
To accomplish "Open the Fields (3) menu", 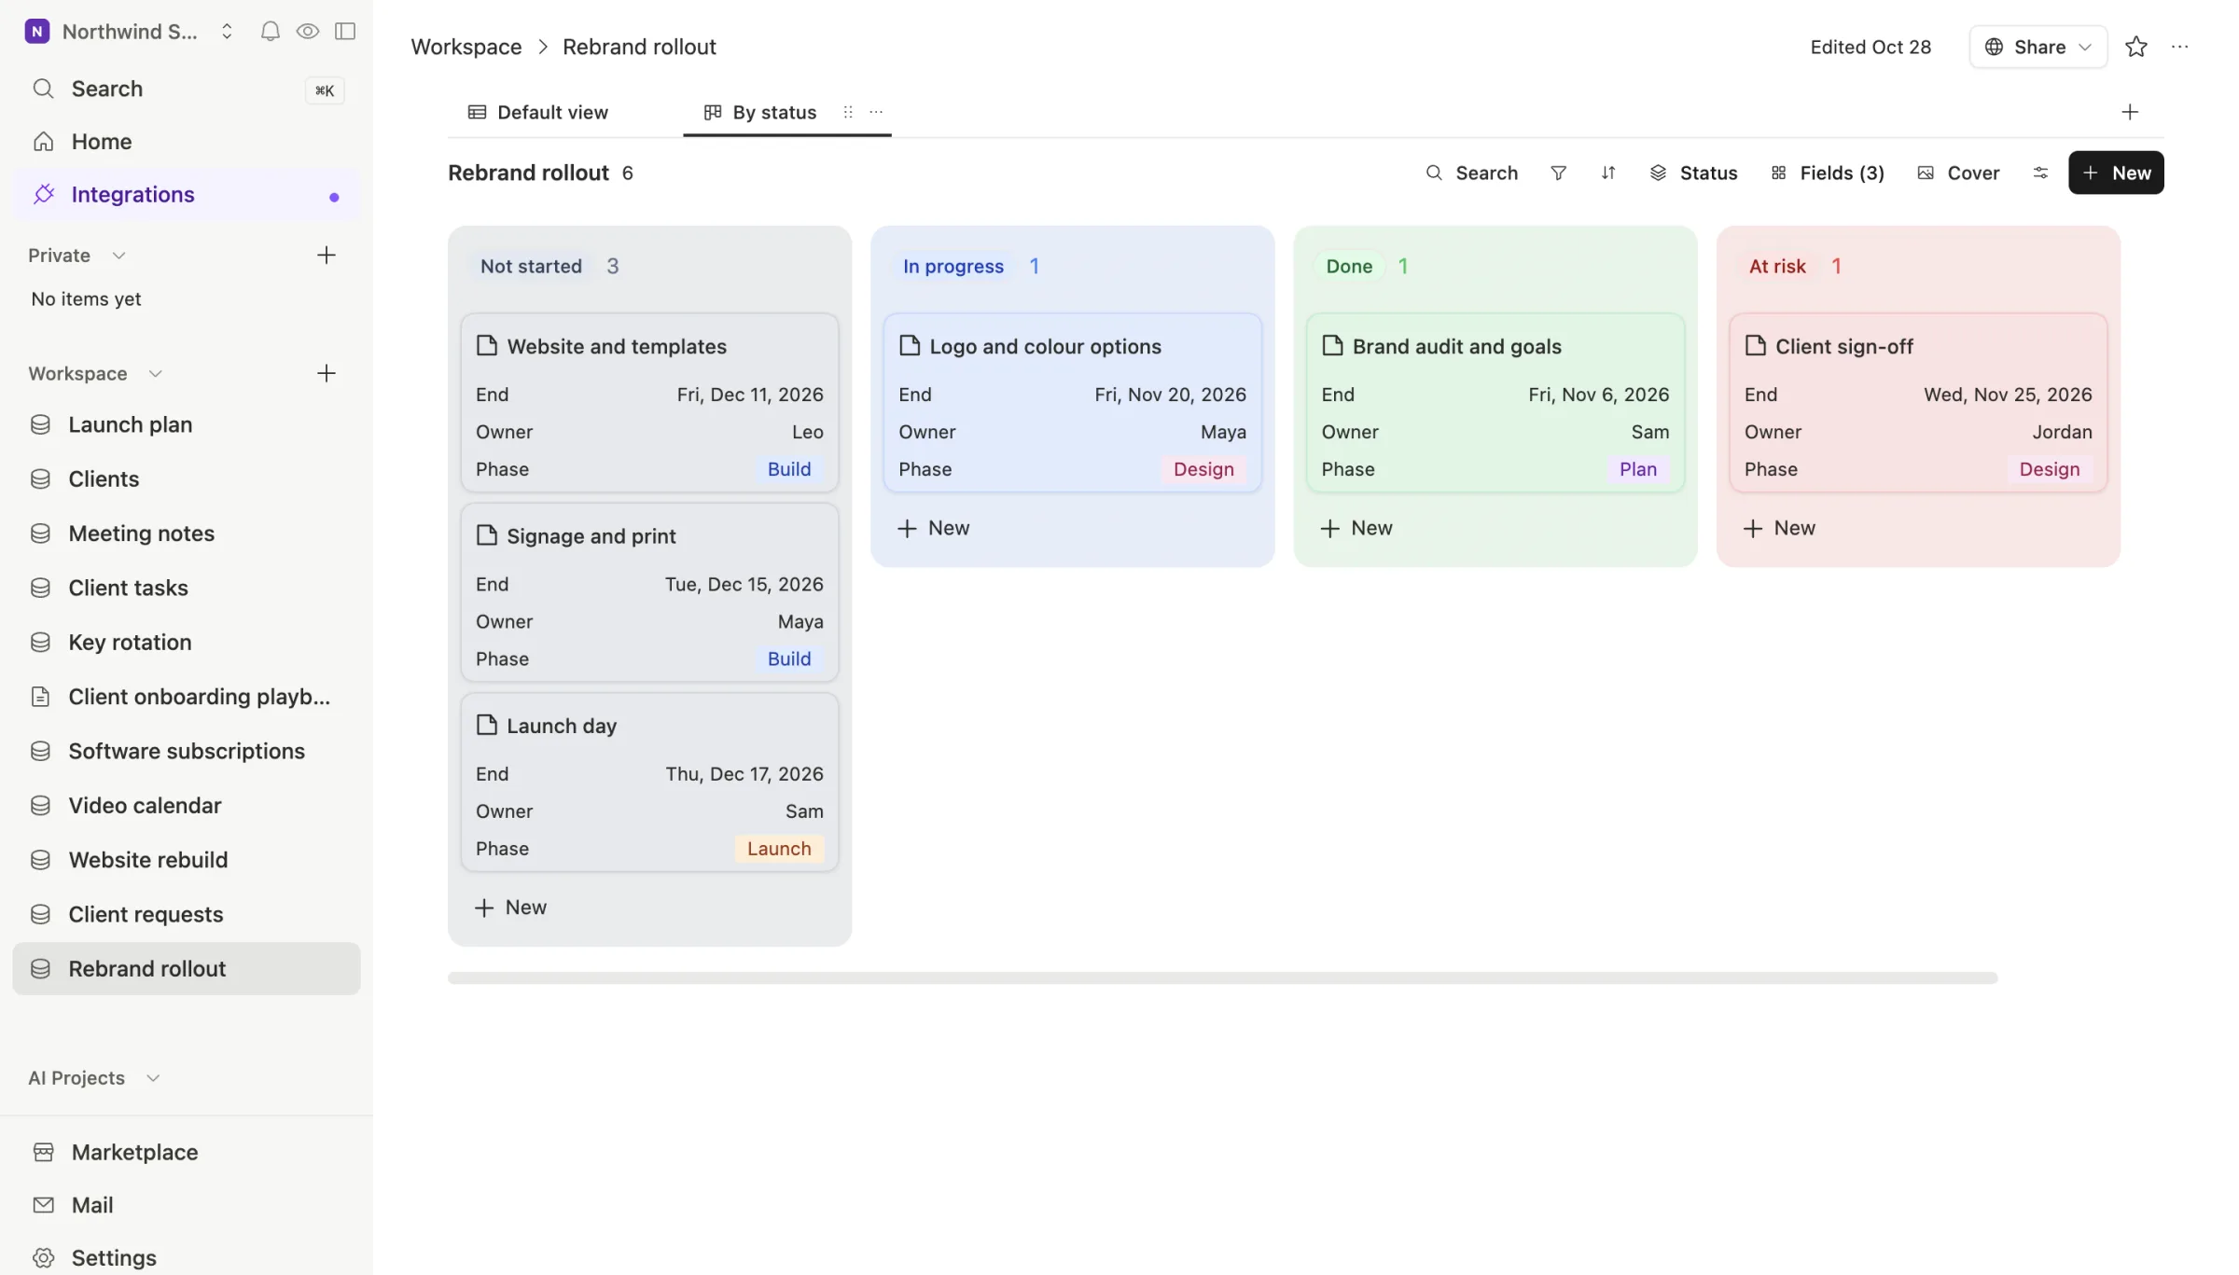I will [1827, 173].
